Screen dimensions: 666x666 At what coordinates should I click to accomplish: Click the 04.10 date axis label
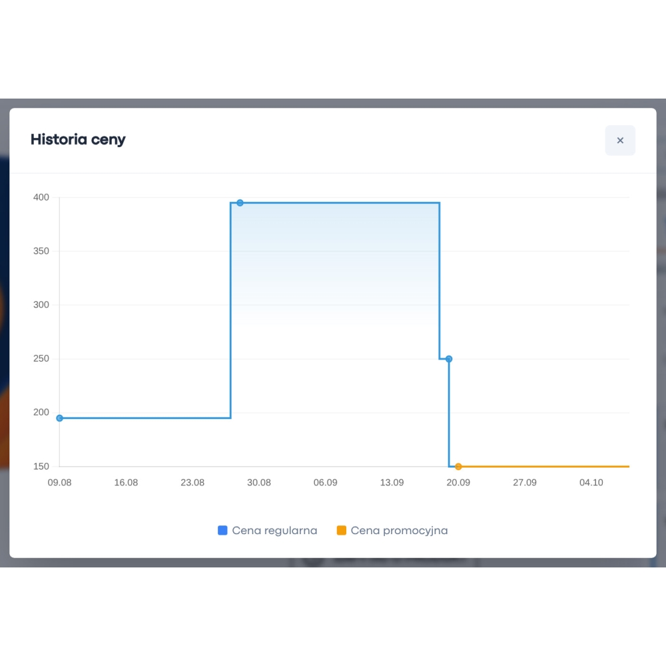[591, 482]
